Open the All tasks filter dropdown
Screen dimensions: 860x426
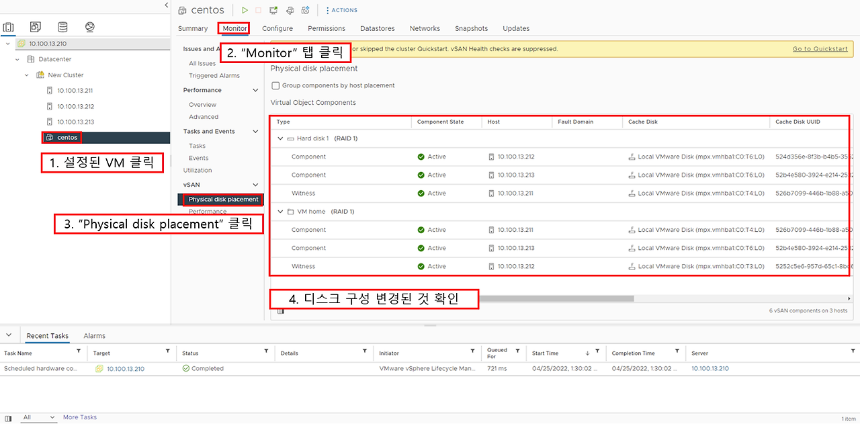point(38,417)
